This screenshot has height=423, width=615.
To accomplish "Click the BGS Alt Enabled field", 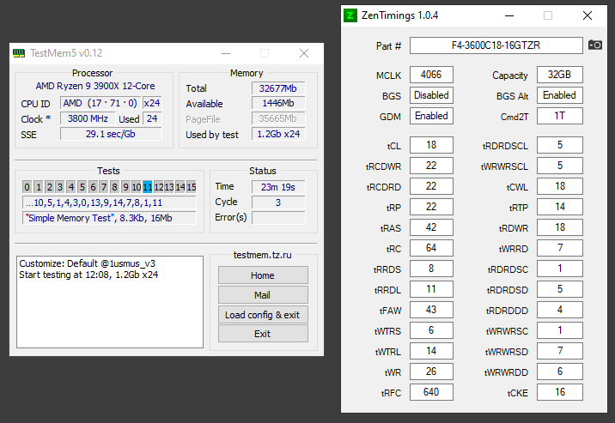I will click(560, 95).
